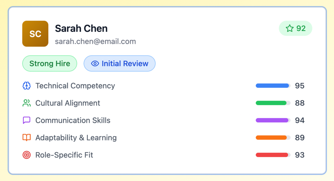The image size is (334, 181).
Task: Click the eye icon in Initial Review
Action: pos(95,64)
